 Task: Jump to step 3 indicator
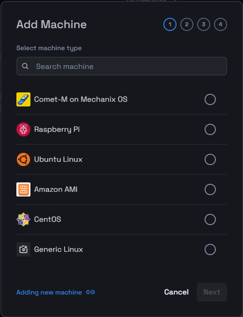tap(204, 24)
